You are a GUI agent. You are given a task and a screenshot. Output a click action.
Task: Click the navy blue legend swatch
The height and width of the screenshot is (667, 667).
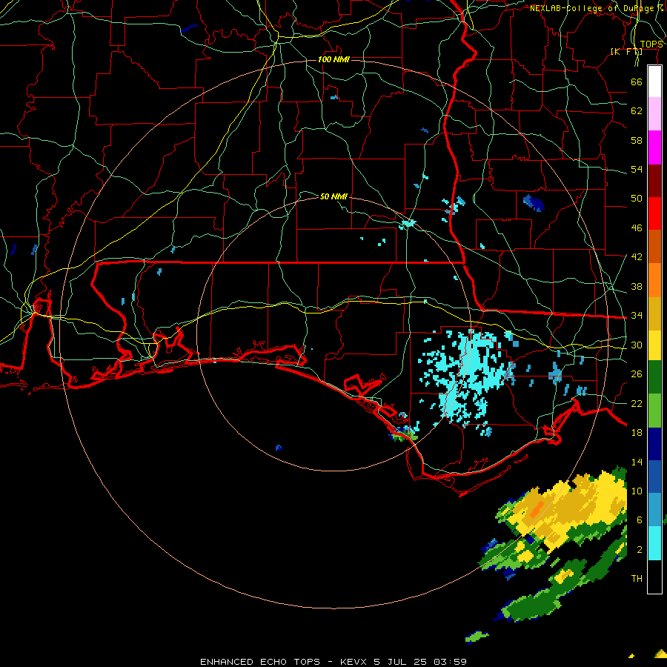(x=654, y=444)
